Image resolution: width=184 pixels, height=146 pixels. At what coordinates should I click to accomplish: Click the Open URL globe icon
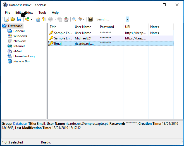point(51,19)
